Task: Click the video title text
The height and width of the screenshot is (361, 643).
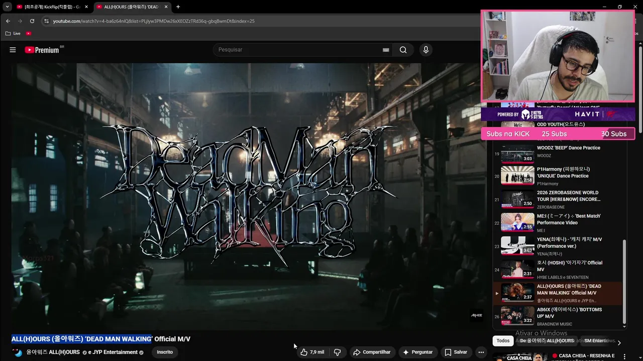Action: 101,339
